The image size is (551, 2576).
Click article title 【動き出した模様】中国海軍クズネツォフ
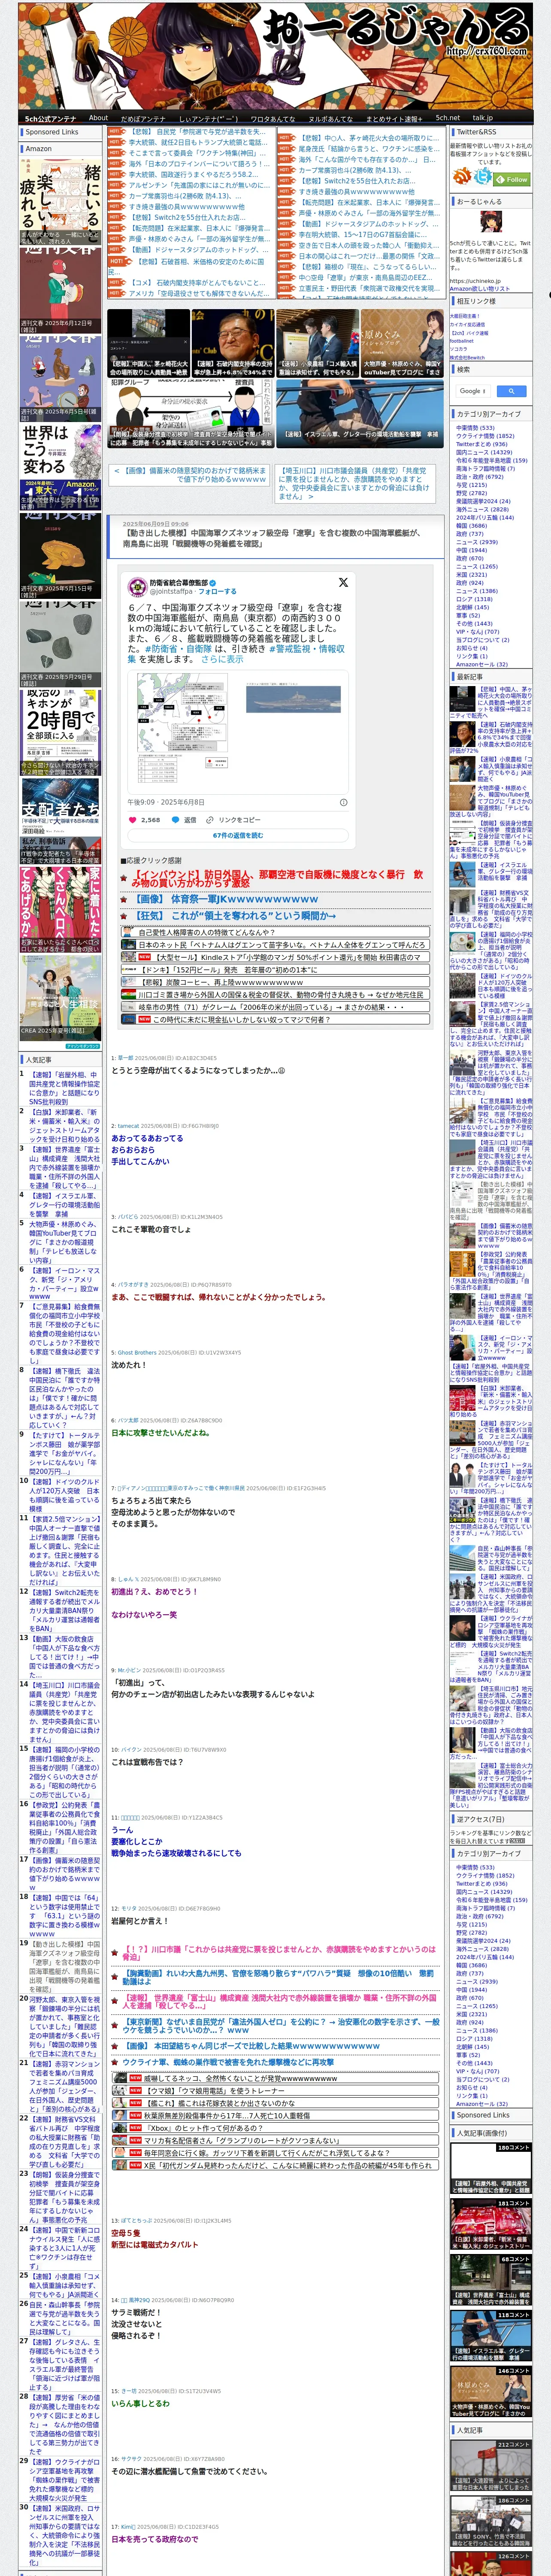pyautogui.click(x=272, y=538)
